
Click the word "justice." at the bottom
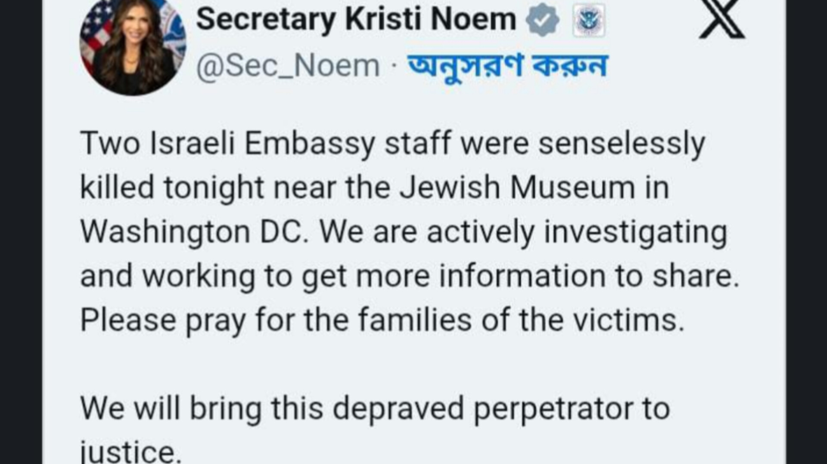point(131,452)
